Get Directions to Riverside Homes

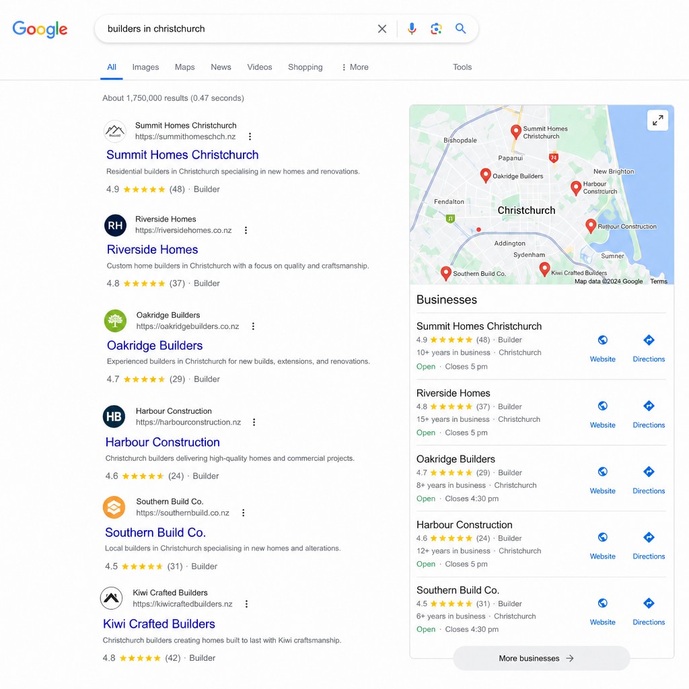pos(649,414)
